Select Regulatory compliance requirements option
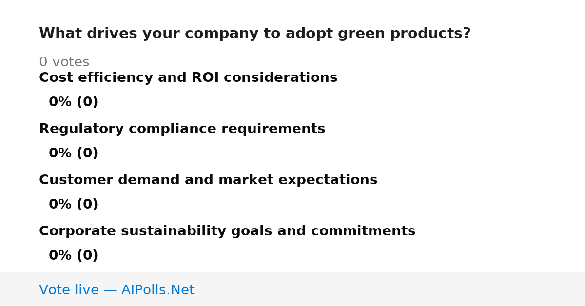 pos(182,129)
